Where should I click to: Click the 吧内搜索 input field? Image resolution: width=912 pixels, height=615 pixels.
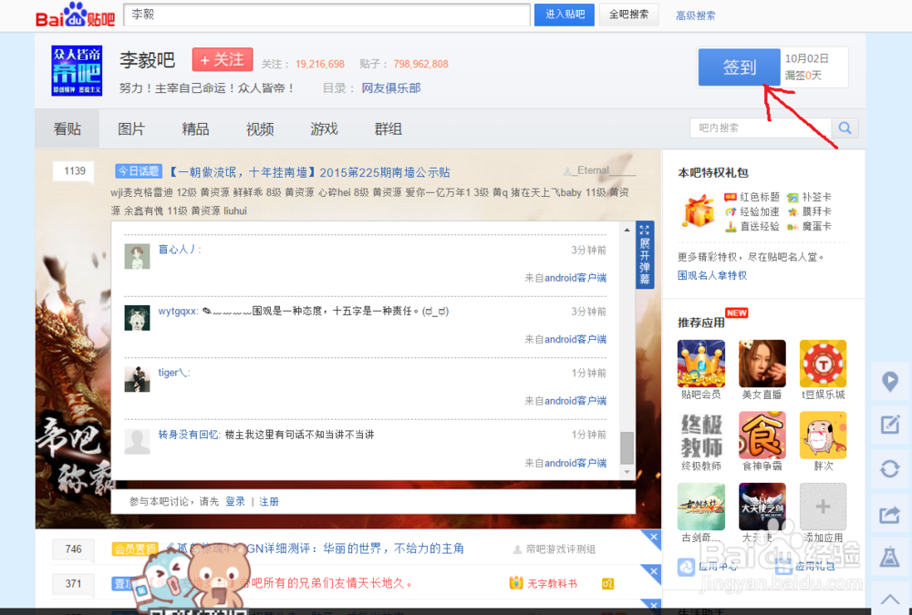point(761,128)
